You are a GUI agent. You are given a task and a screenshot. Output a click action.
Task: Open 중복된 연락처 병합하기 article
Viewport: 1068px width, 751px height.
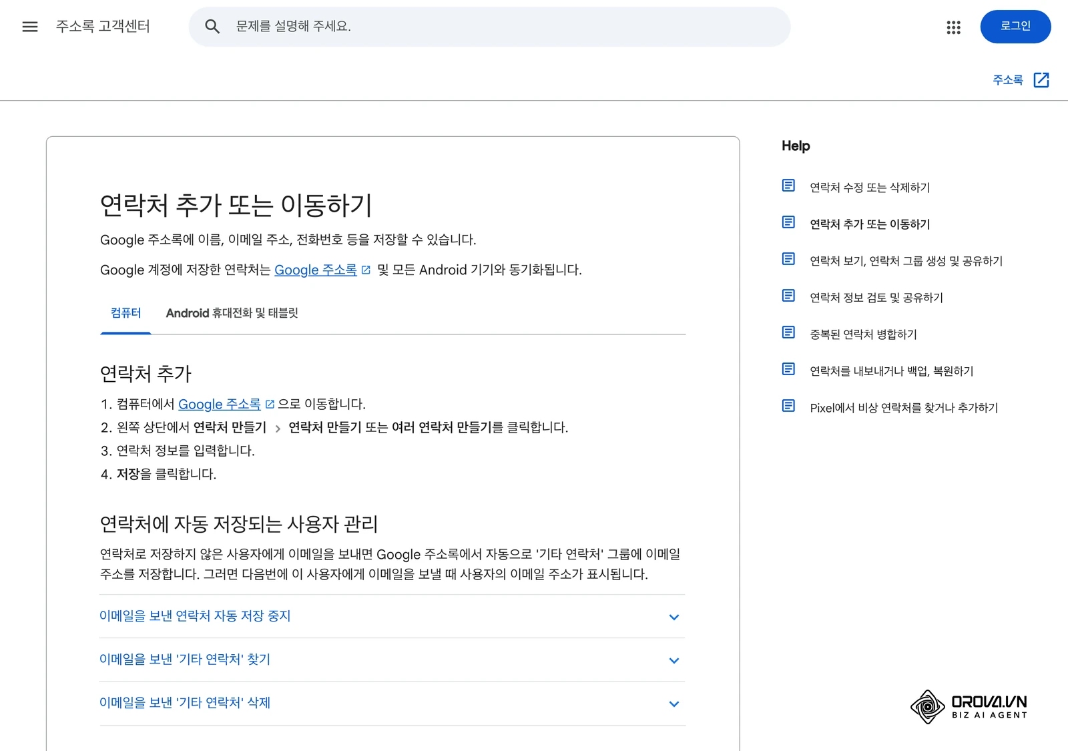click(863, 334)
